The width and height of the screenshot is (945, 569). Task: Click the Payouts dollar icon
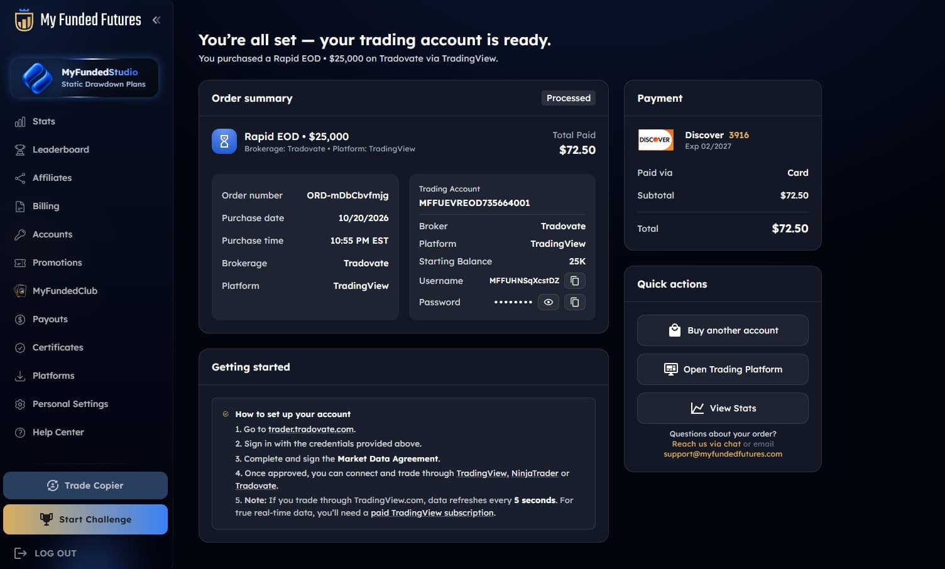(x=20, y=320)
